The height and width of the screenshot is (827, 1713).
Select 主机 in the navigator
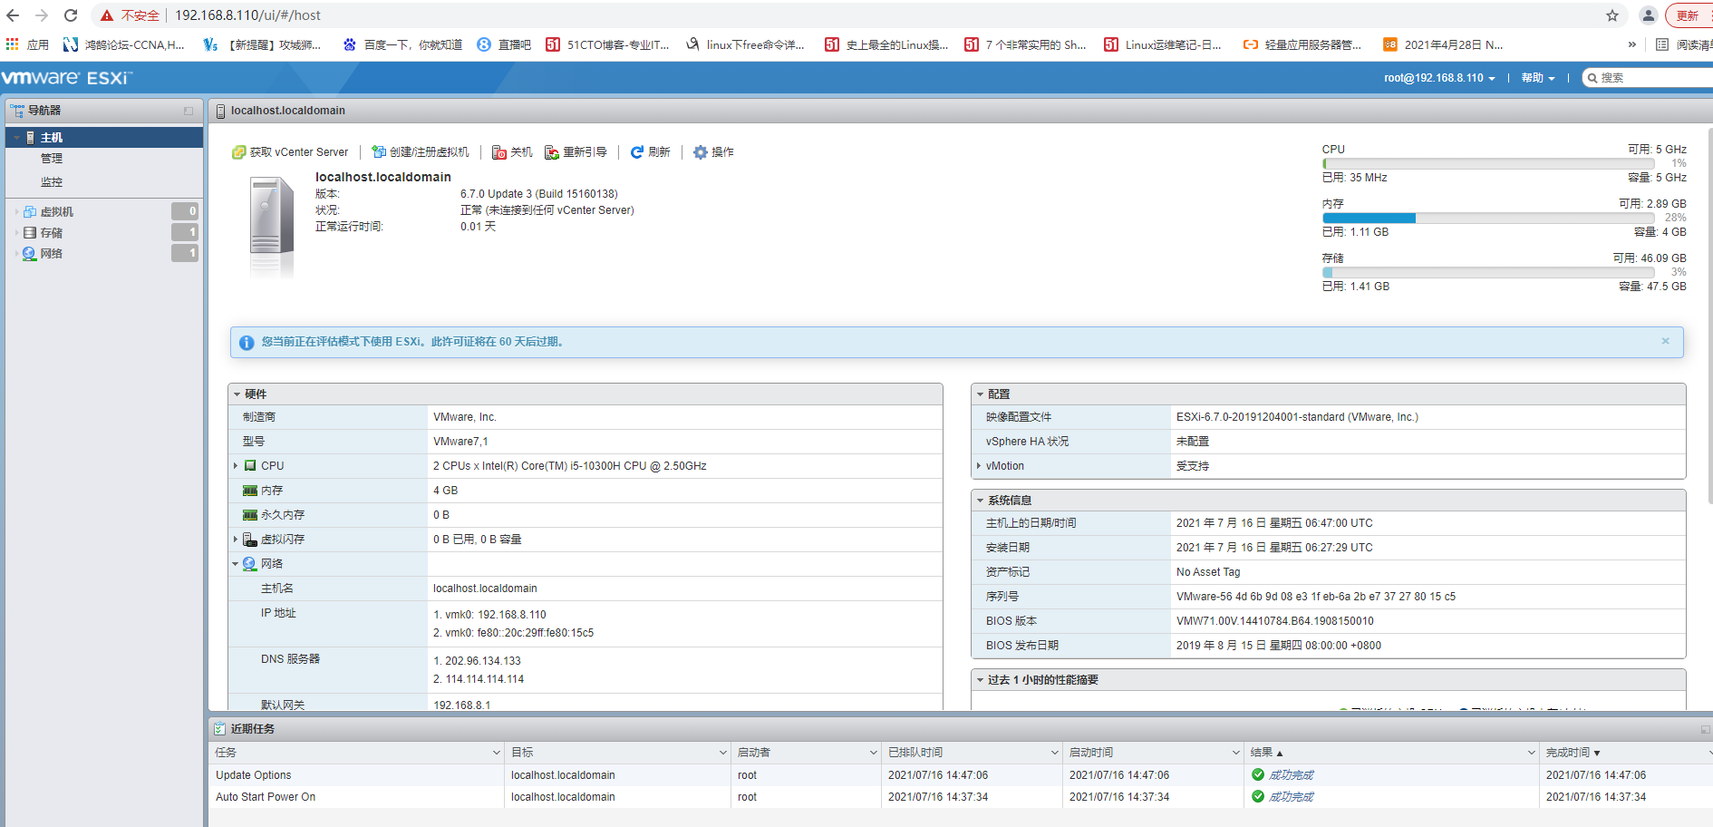point(104,138)
